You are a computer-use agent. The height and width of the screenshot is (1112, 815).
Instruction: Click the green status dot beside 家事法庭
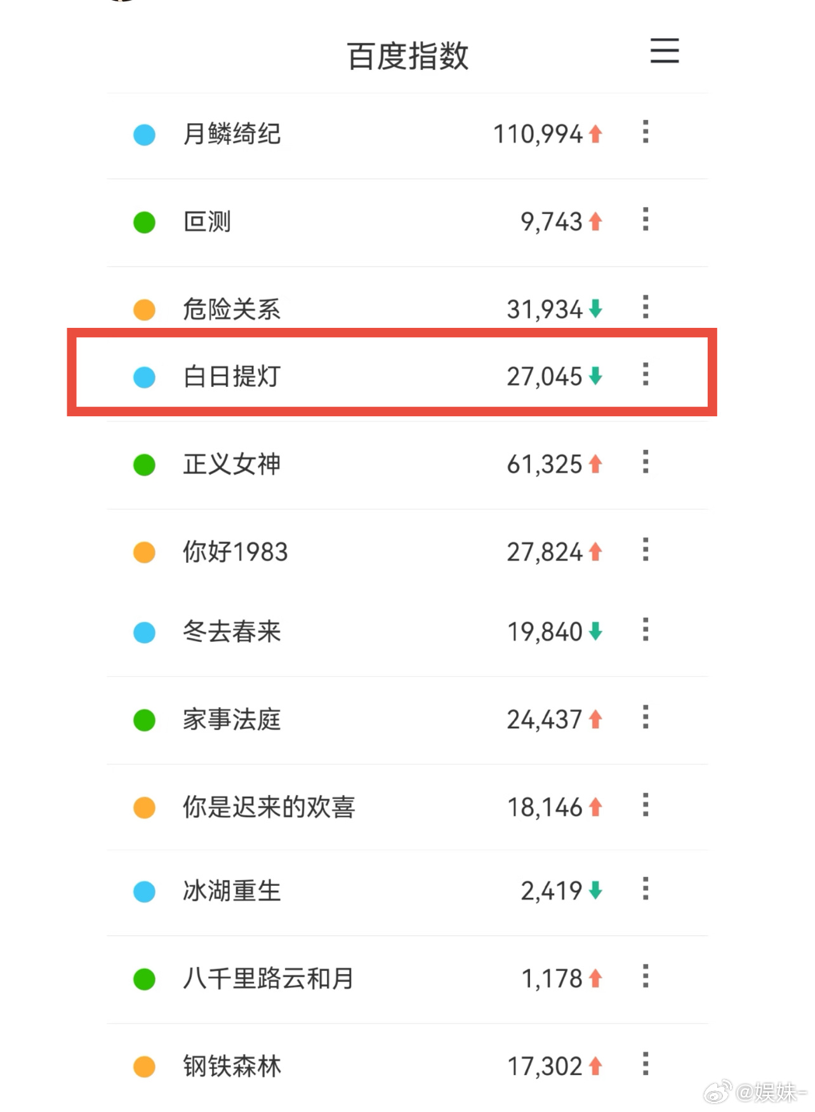144,721
